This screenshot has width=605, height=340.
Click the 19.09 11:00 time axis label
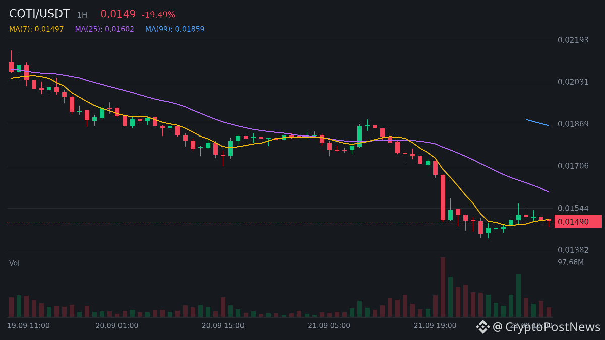[28, 326]
